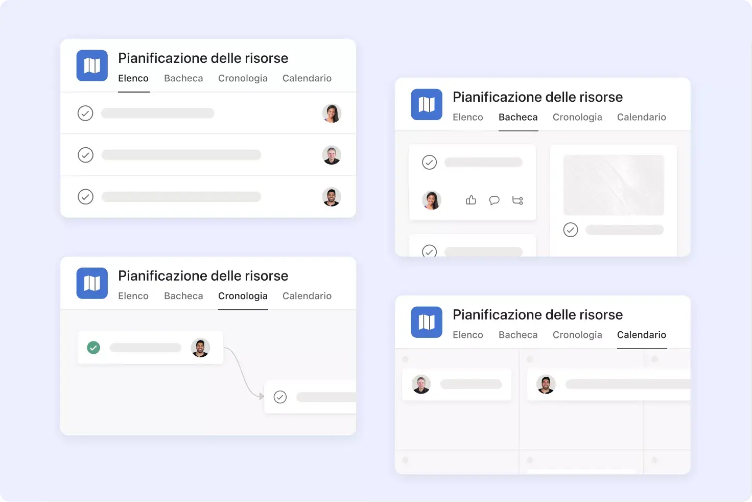Click the project icon on the Cronologia panel
Screen dimensions: 752x502
92,283
